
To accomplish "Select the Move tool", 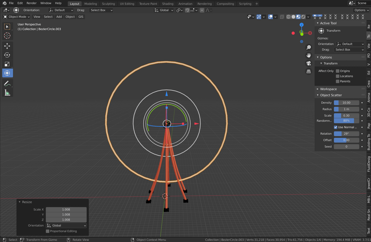I will tap(7, 46).
